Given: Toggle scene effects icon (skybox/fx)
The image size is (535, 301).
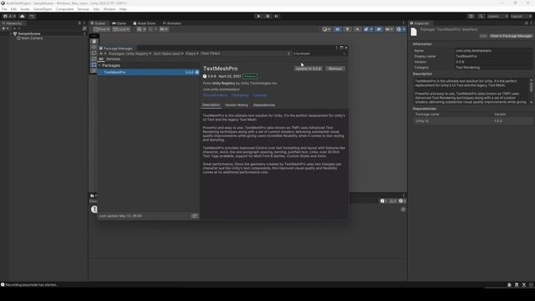Looking at the screenshot, I should 368,29.
